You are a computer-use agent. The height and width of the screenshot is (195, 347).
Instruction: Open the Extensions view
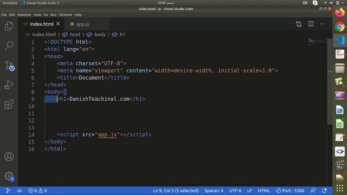click(x=9, y=104)
